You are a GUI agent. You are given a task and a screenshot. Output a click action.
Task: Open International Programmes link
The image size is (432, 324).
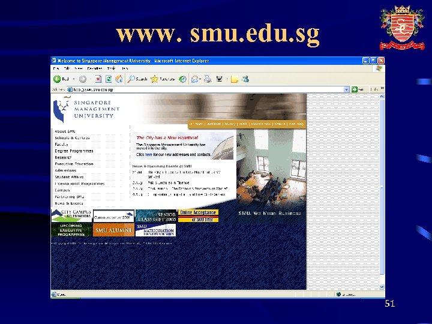[x=80, y=184]
